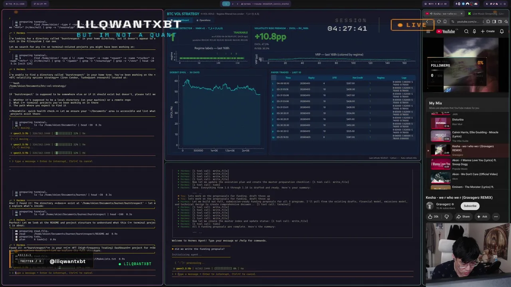Click the YouTube video player
511x287 pixels.
pos(467,66)
